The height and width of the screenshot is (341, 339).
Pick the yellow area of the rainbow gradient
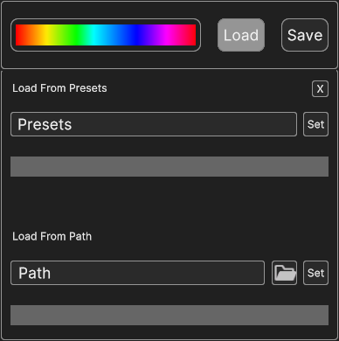tap(45, 35)
